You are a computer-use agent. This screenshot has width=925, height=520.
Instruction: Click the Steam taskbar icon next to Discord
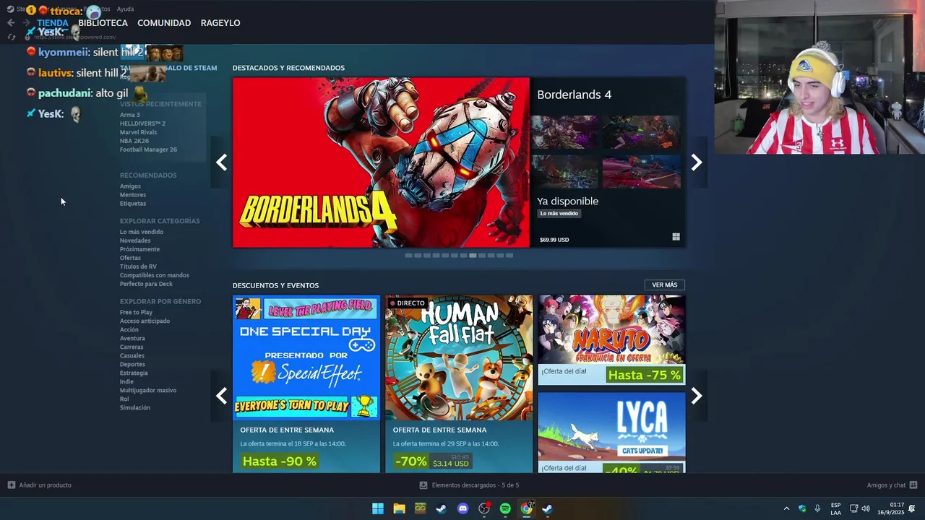(442, 508)
